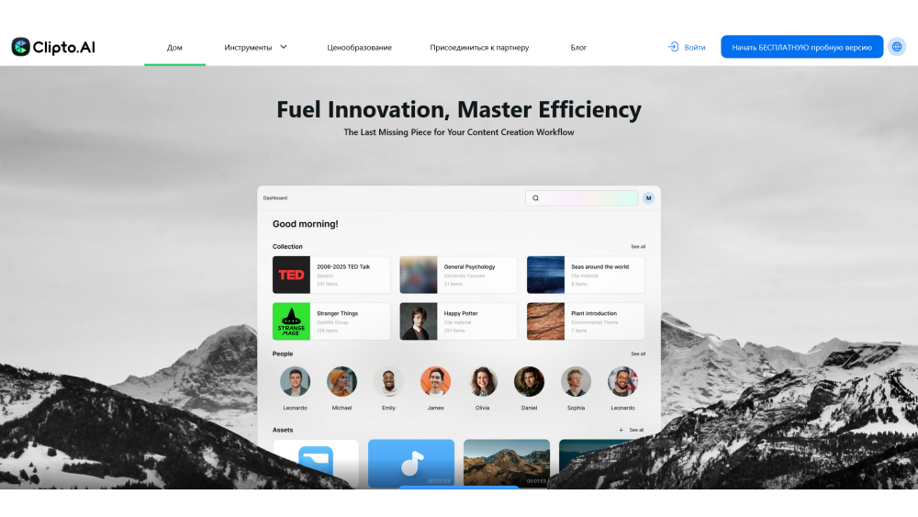Viewport: 918px width, 517px height.
Task: Select the TED Talk collection logo
Action: 291,275
